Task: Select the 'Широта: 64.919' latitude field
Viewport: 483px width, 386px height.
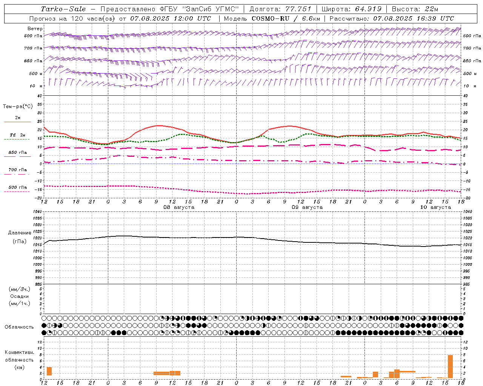Action: [x=352, y=9]
